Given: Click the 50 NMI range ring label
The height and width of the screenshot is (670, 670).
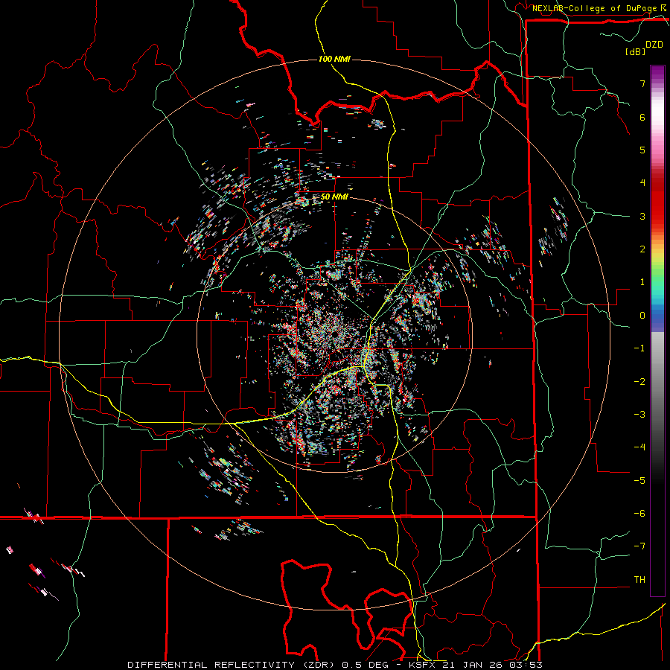Looking at the screenshot, I should tap(334, 197).
